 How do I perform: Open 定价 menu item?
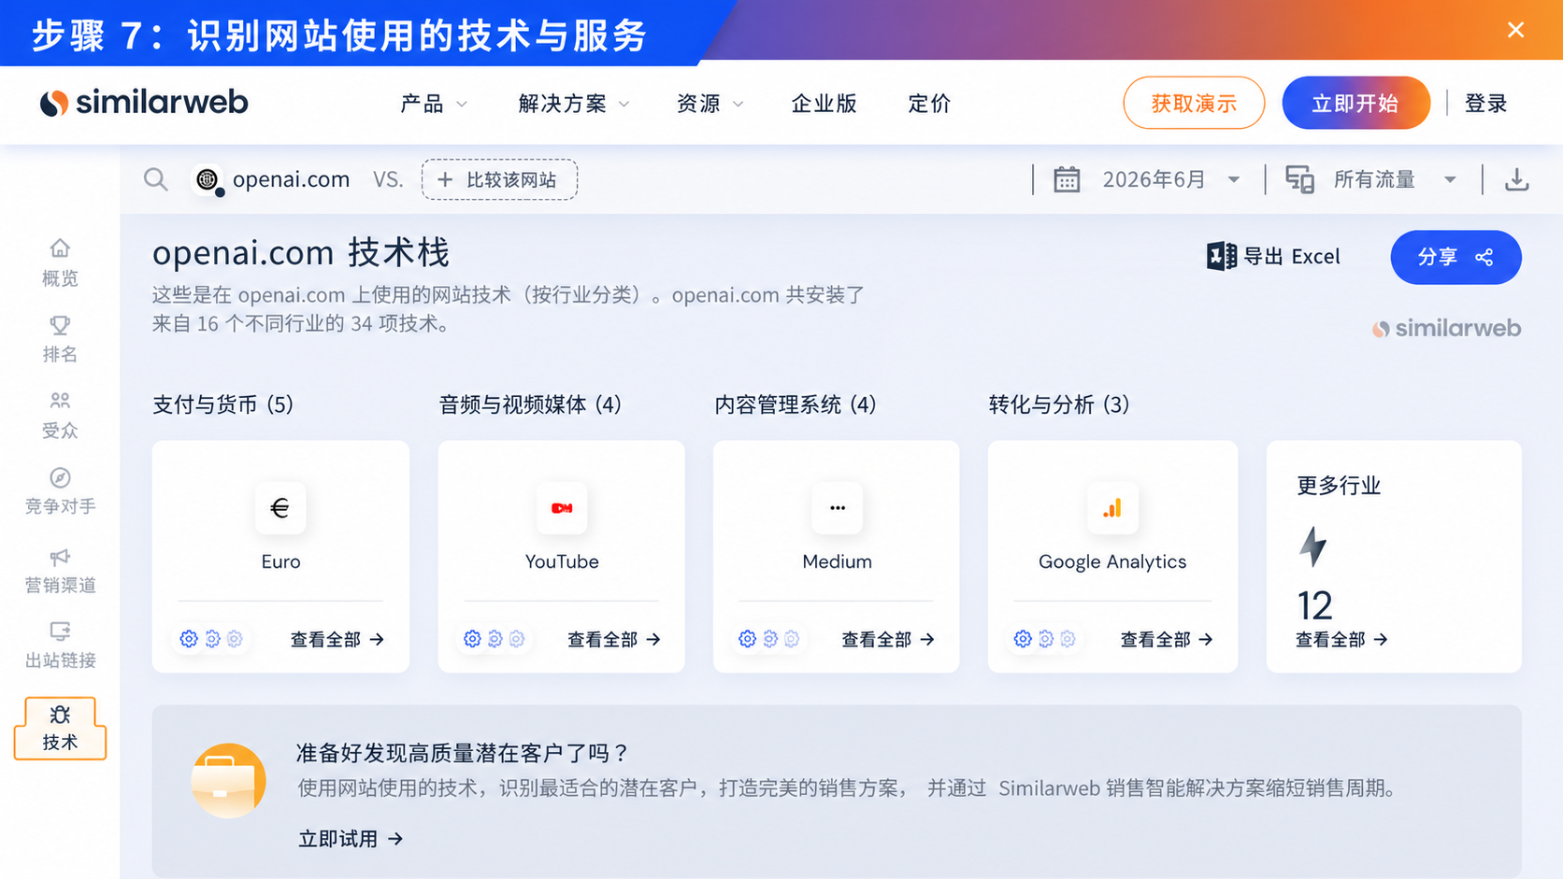point(929,104)
